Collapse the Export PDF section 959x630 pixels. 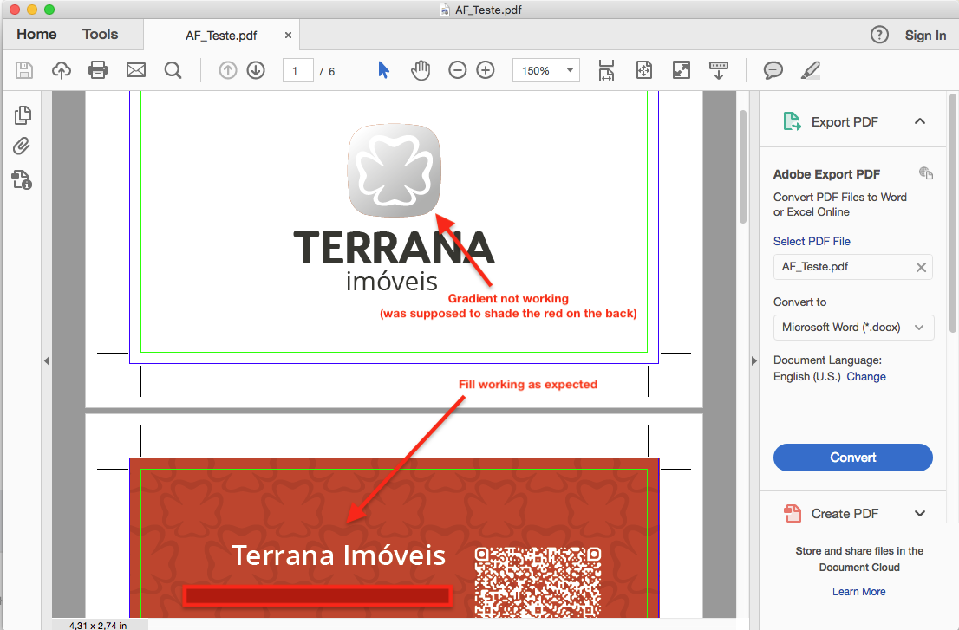point(920,121)
